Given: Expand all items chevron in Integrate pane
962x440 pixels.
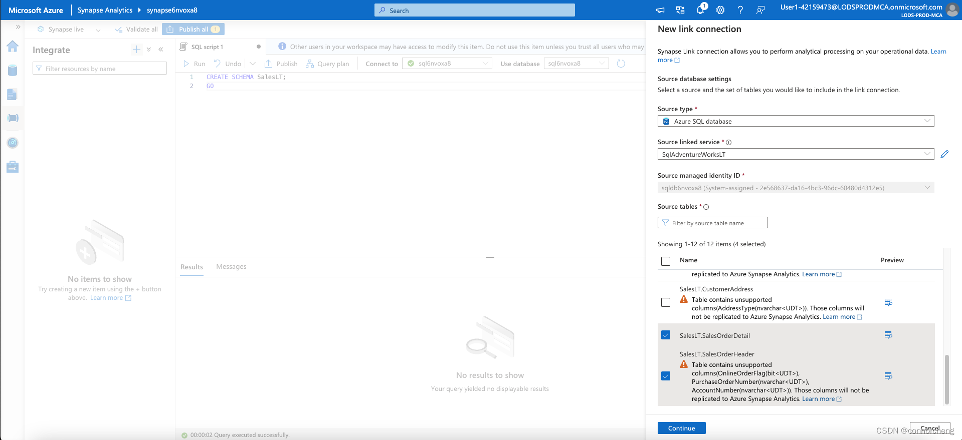Looking at the screenshot, I should (149, 49).
